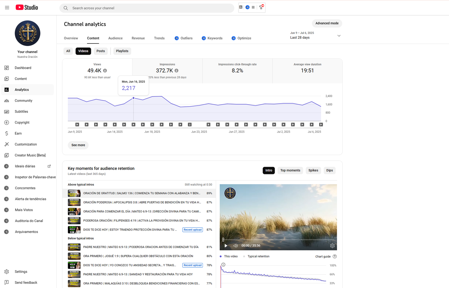This screenshot has width=449, height=288.
Task: Open video player settings gear icon
Action: pos(332,246)
